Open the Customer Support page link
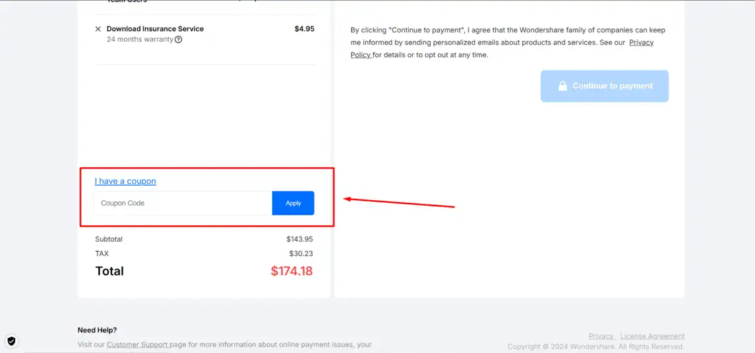755x353 pixels. click(x=137, y=344)
